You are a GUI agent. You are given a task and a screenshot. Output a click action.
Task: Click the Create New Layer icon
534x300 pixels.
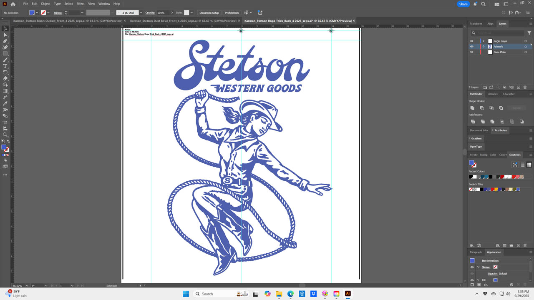click(x=519, y=87)
